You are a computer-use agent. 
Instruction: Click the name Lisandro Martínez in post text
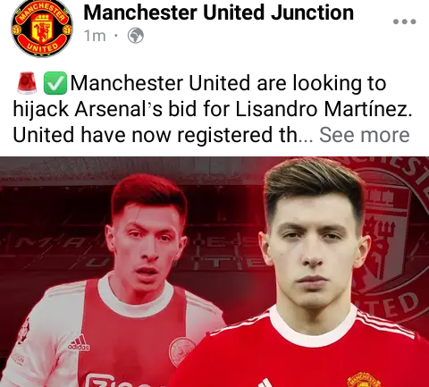[x=324, y=109]
